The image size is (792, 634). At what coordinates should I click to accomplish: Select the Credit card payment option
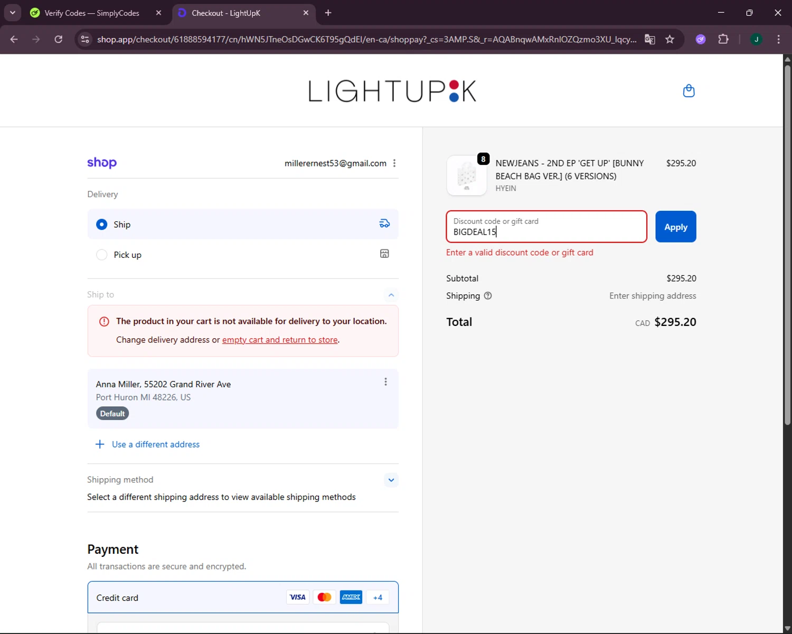pyautogui.click(x=243, y=598)
